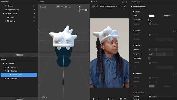
Task: Collapse the MRAO section
Action: (x=134, y=46)
